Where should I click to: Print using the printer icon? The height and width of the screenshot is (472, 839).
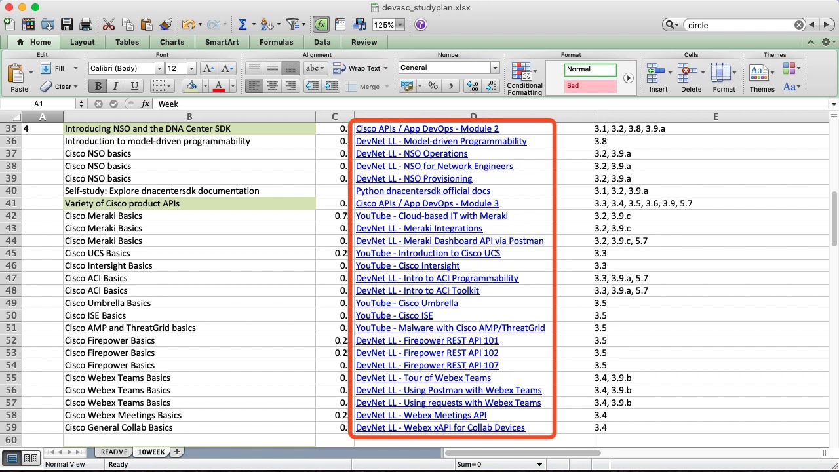point(85,24)
